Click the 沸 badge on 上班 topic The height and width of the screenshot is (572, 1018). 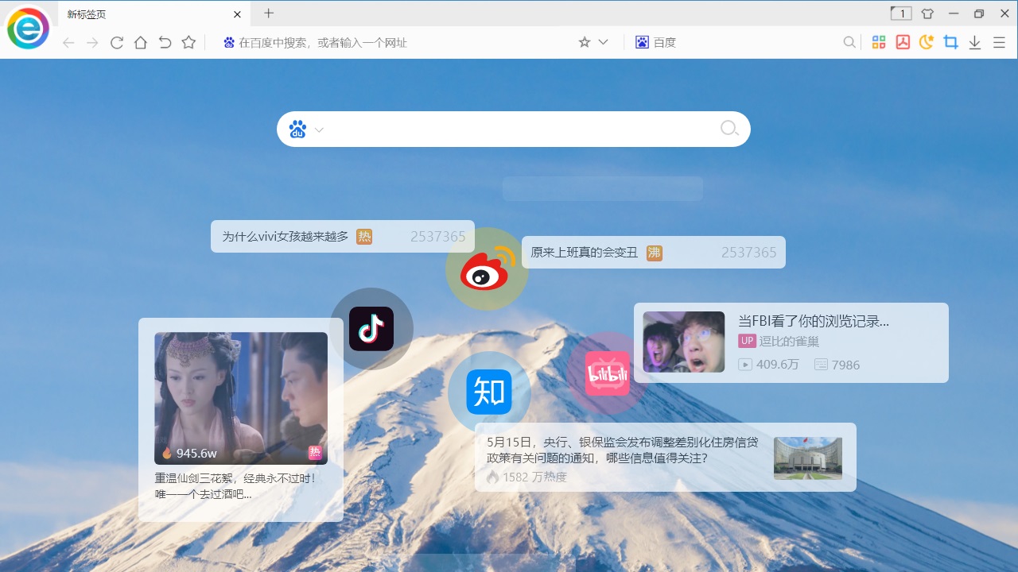(655, 253)
